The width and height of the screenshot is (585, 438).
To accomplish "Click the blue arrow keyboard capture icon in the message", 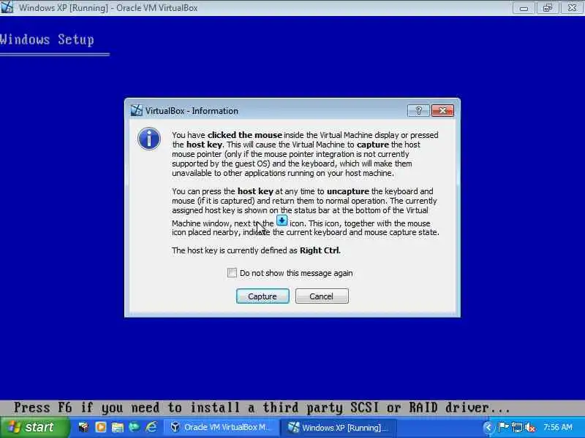I will 282,220.
